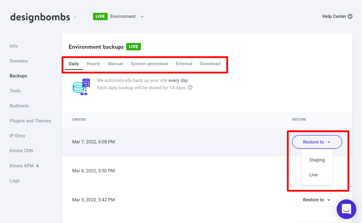Screen dimensions: 362x223
Task: Switch to the Manual backups tab
Action: pyautogui.click(x=115, y=64)
